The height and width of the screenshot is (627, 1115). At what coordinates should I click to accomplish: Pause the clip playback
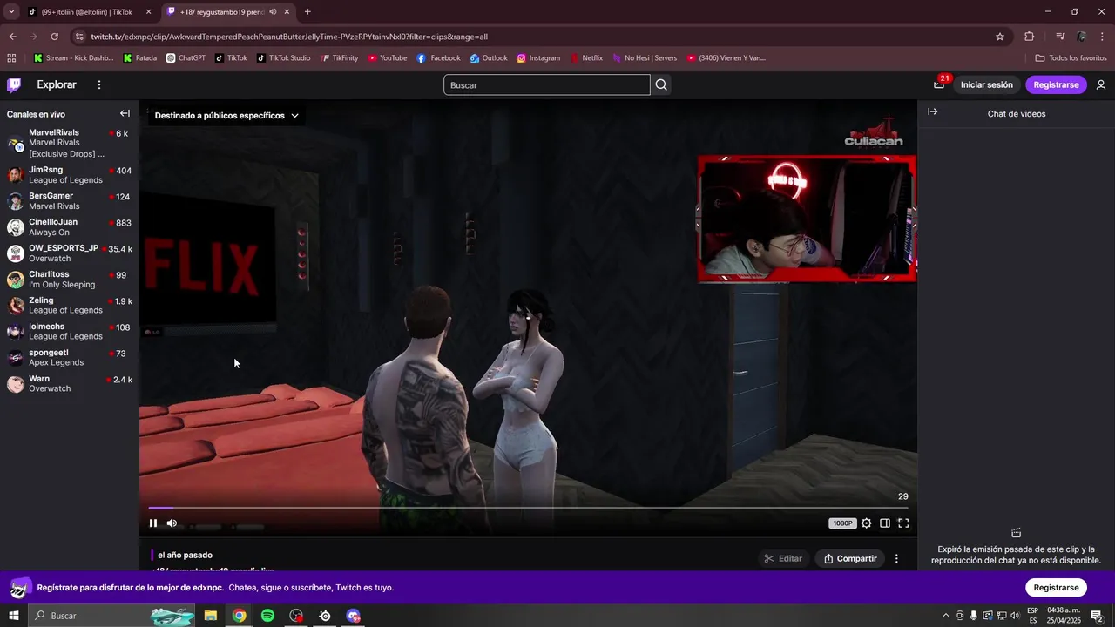point(153,523)
